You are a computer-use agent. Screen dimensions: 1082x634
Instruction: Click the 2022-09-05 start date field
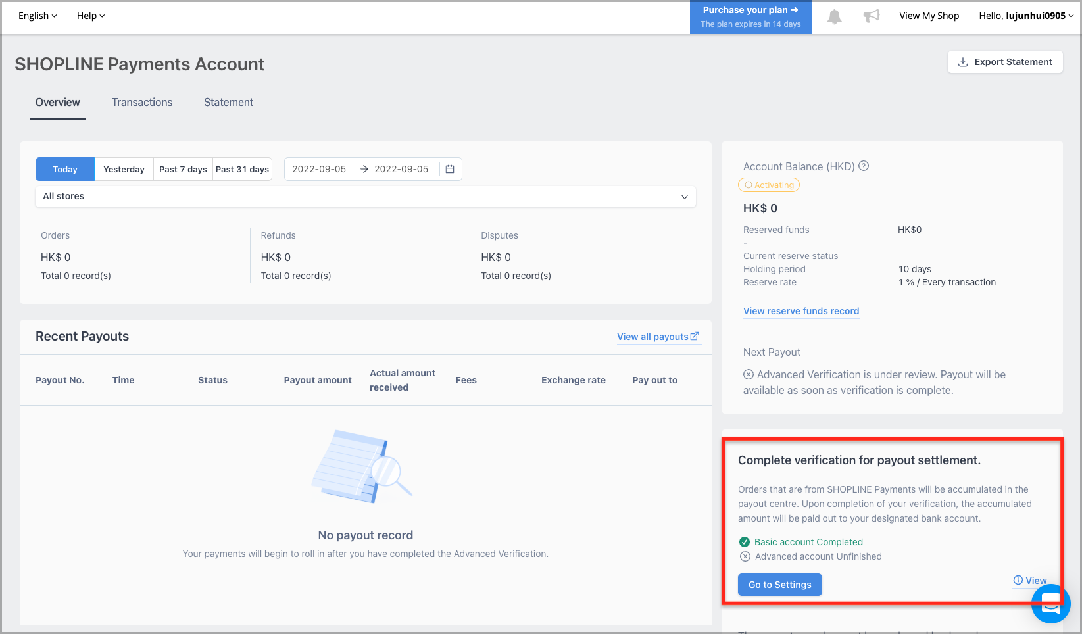[x=320, y=169]
